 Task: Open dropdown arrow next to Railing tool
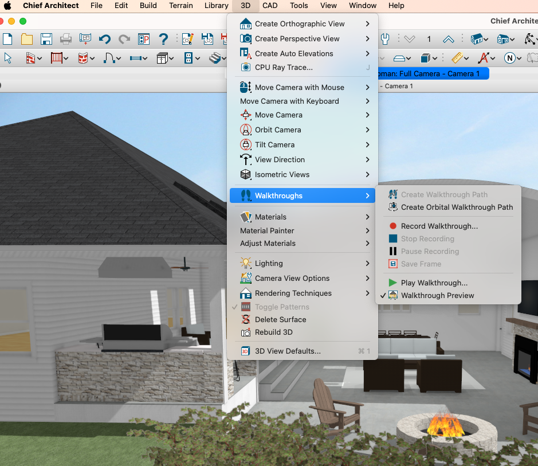click(66, 58)
